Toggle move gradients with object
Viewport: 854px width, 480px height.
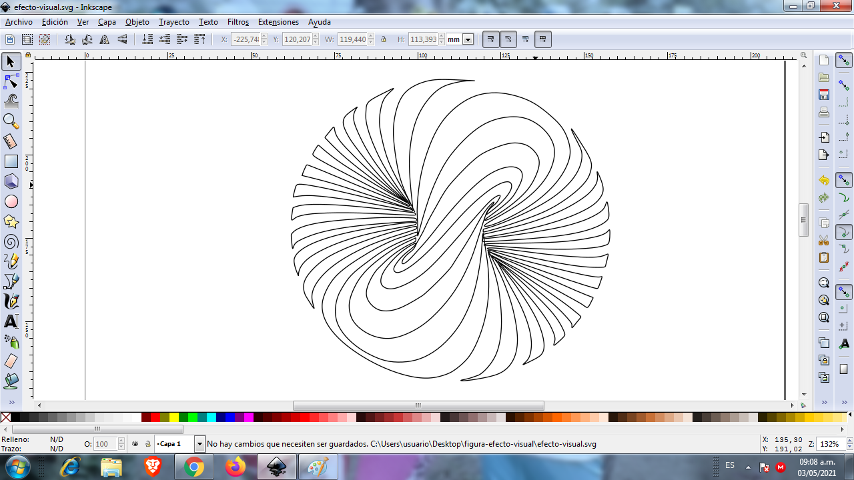tap(526, 39)
